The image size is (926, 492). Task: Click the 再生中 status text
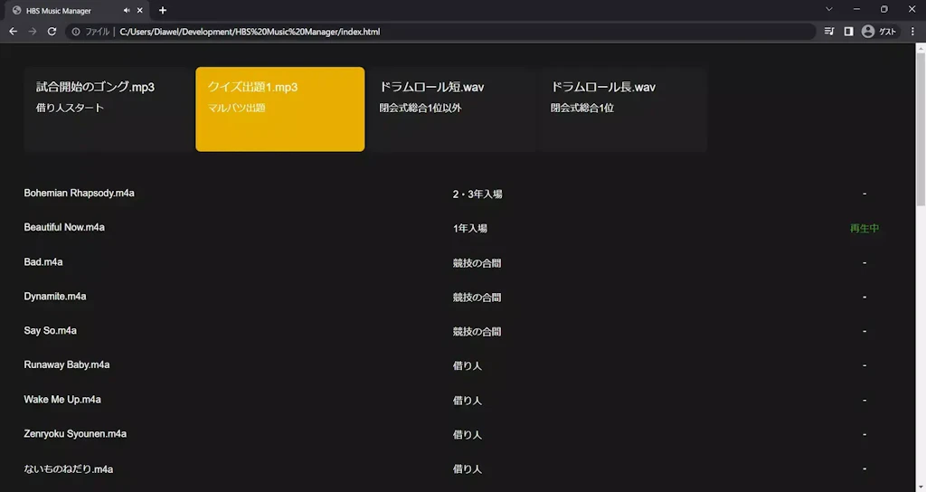tap(865, 229)
